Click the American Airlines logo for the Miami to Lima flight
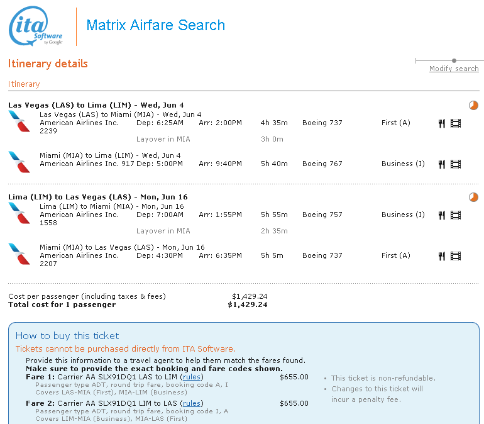The image size is (484, 424). [x=19, y=162]
